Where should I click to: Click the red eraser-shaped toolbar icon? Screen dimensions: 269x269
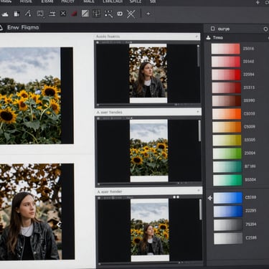74,14
